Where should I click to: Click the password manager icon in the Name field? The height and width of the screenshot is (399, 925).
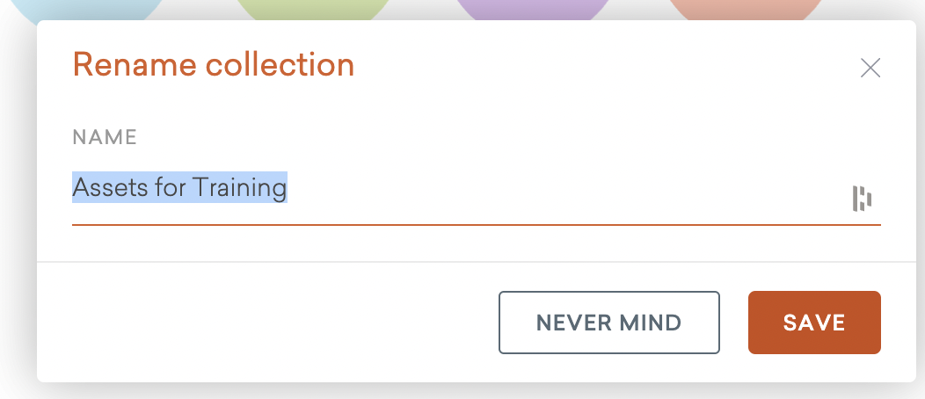pos(862,199)
